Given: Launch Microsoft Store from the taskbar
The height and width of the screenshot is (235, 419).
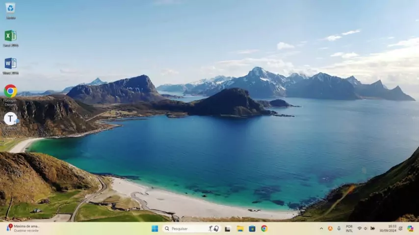Looking at the screenshot, I should [252, 229].
